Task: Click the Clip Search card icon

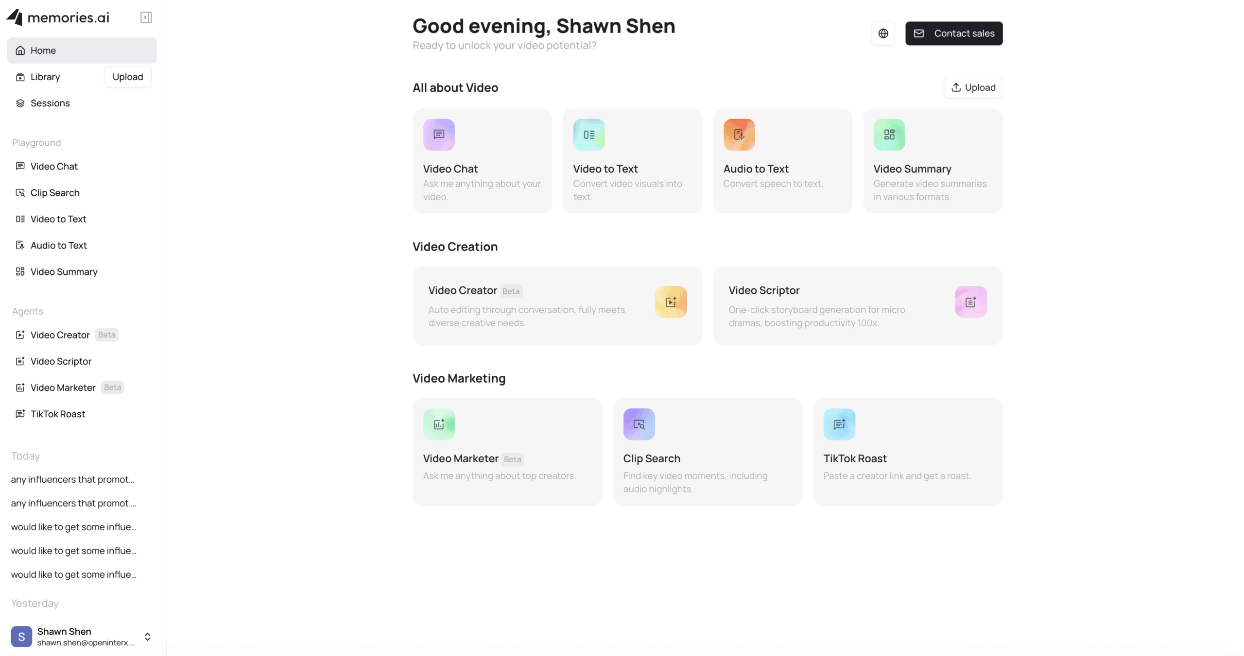Action: click(639, 424)
